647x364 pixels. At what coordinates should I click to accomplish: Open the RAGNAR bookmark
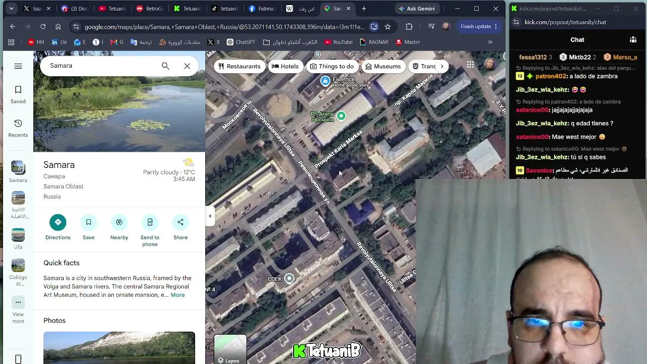[x=374, y=42]
